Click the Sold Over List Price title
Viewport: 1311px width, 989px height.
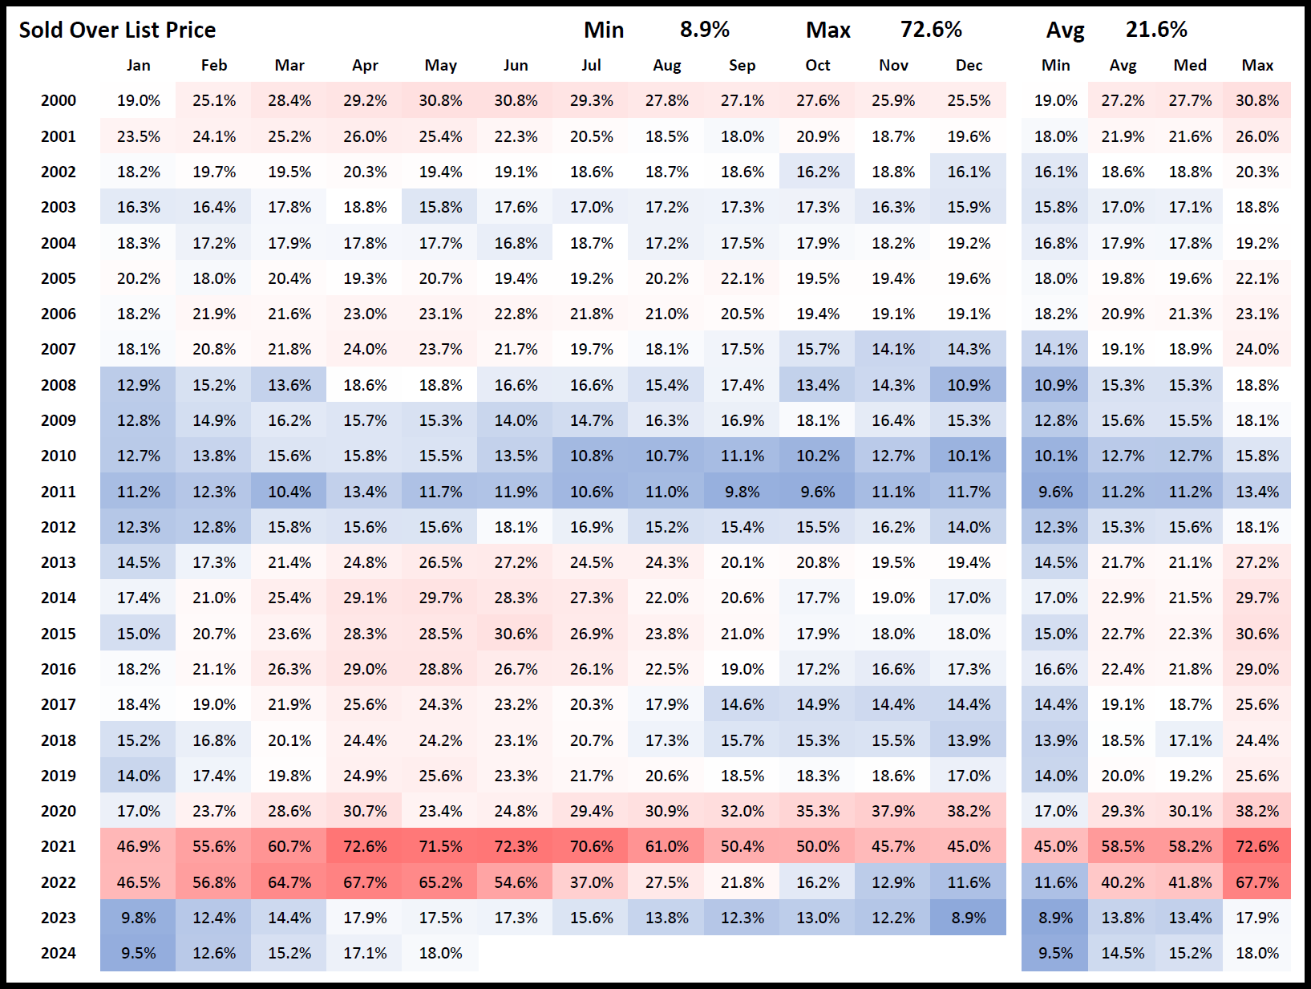click(117, 30)
